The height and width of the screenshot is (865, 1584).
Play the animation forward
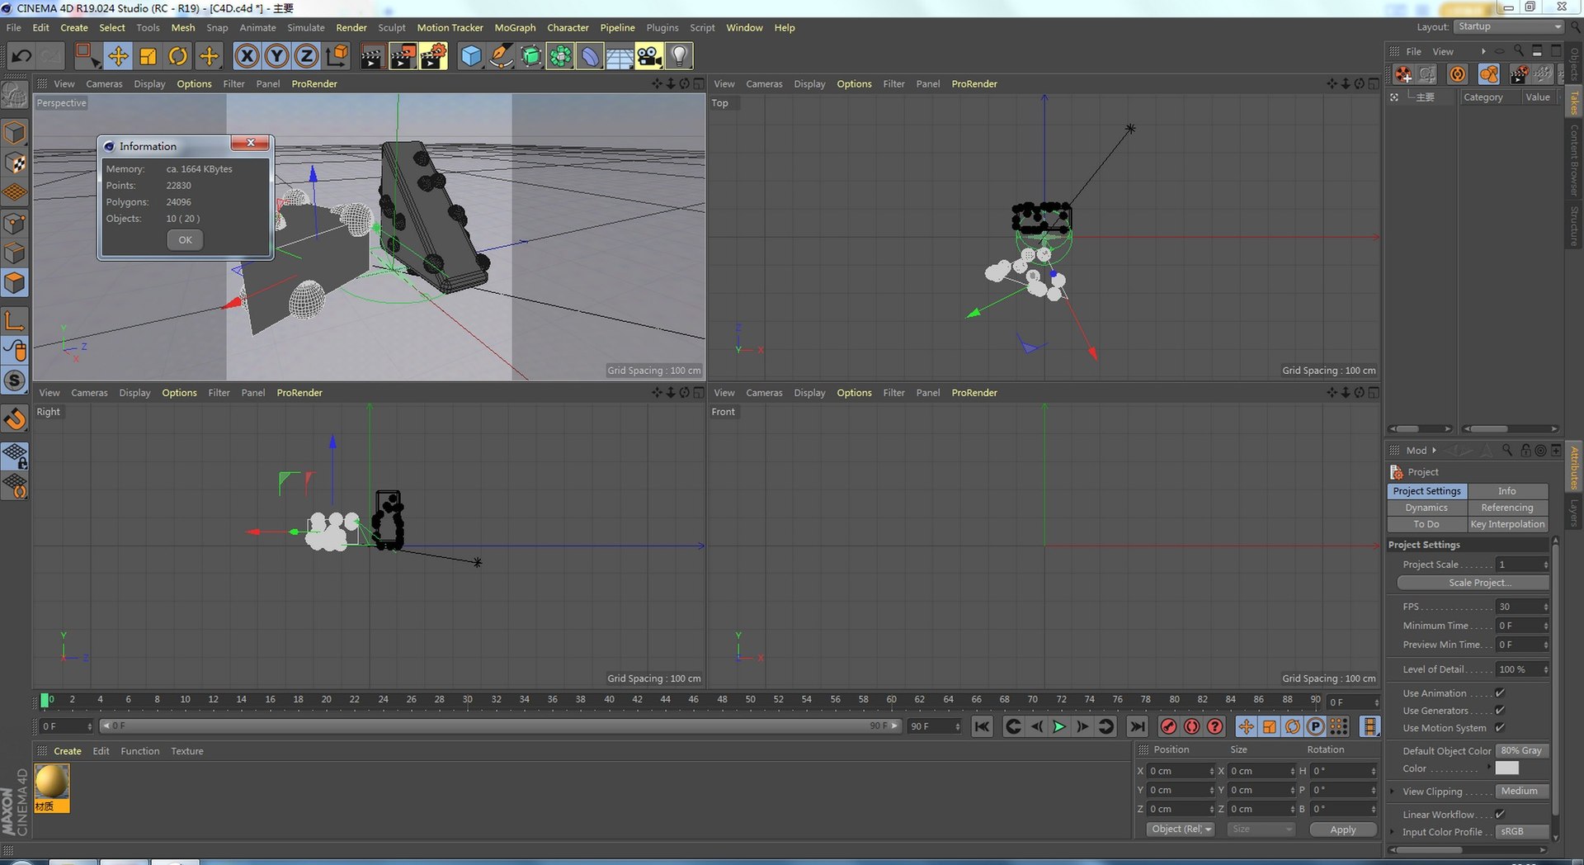(1059, 726)
